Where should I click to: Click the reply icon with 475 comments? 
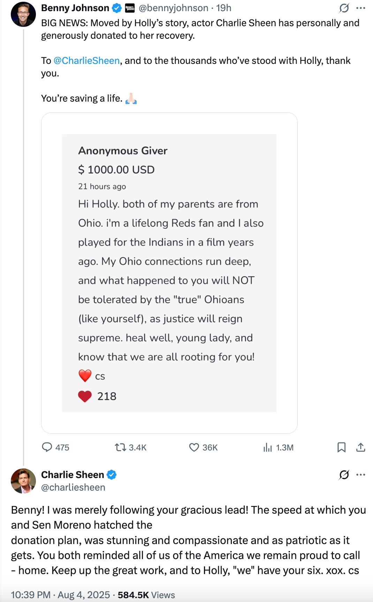pyautogui.click(x=47, y=447)
